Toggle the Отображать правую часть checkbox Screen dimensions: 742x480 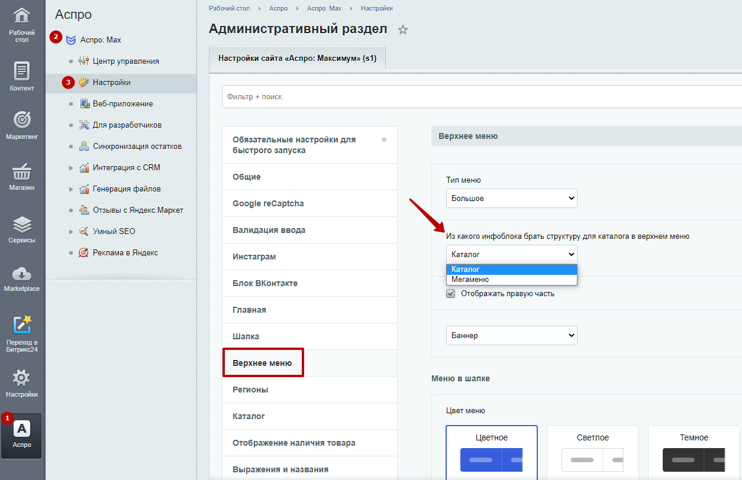(x=451, y=293)
